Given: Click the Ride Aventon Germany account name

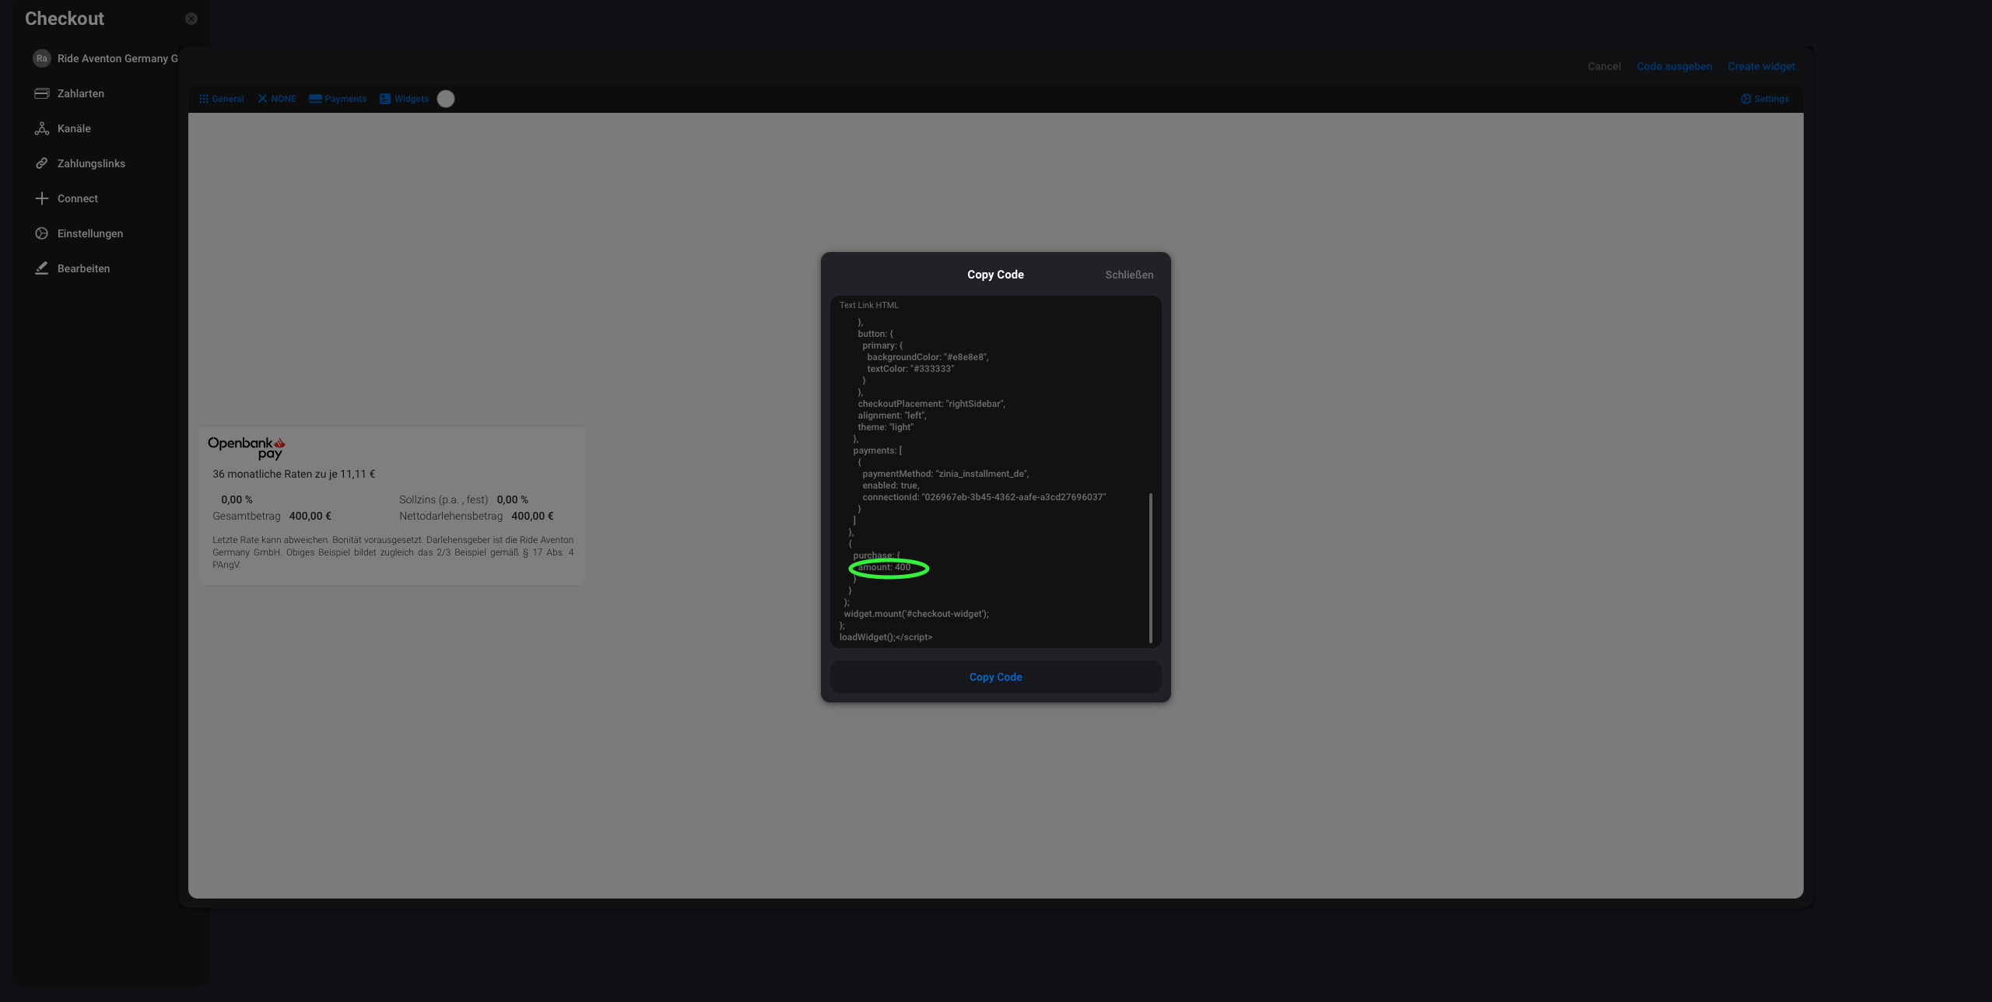Looking at the screenshot, I should pyautogui.click(x=117, y=58).
